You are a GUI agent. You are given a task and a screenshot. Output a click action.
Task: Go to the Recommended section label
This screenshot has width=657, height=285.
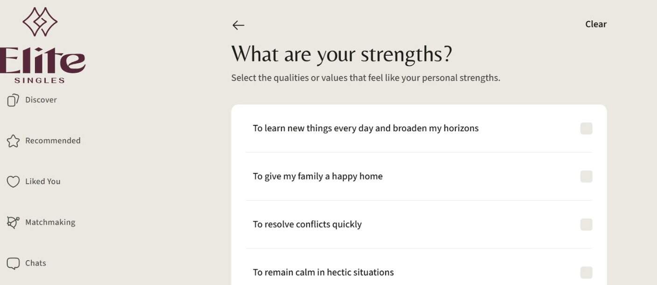[53, 141]
